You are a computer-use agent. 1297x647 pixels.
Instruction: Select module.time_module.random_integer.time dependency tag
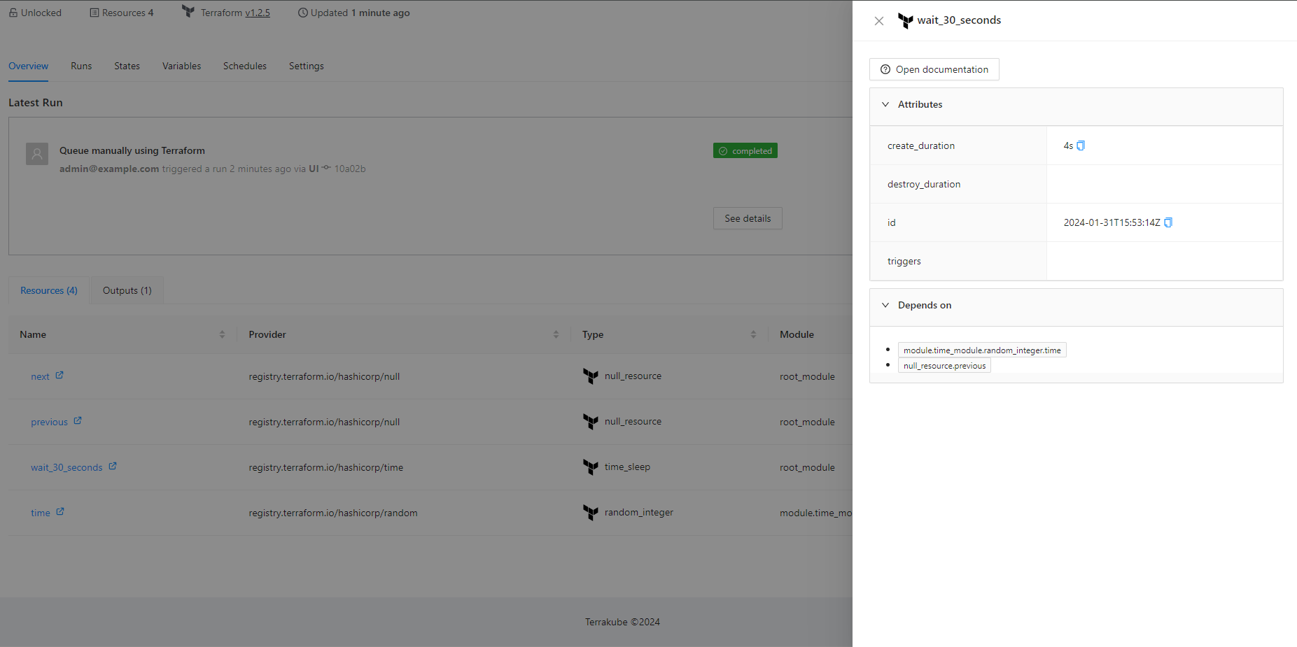(981, 350)
